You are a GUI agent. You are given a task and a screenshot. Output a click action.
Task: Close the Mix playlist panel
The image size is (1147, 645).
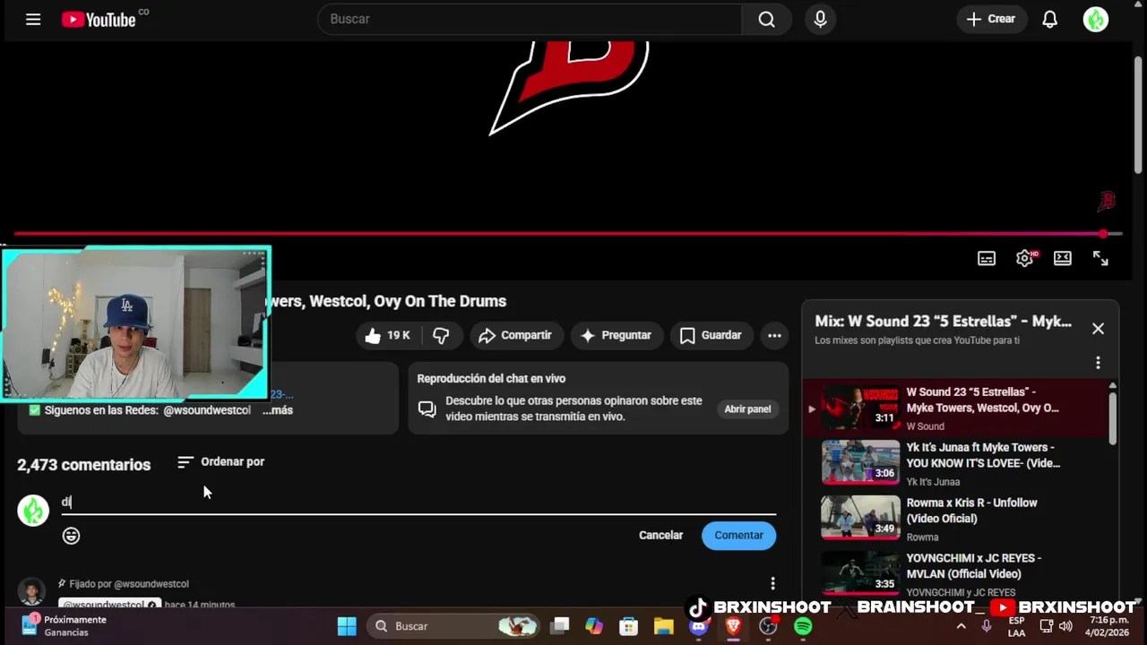click(x=1098, y=328)
